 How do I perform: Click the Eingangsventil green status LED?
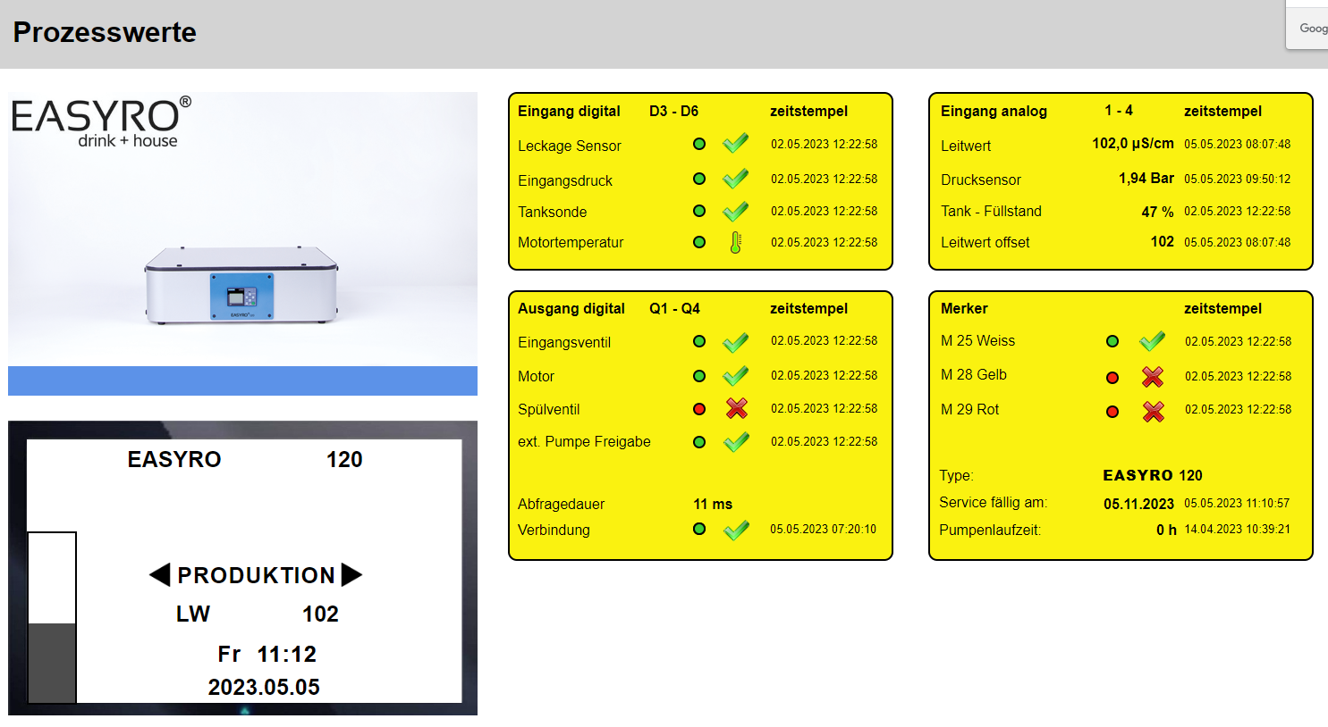tap(699, 341)
